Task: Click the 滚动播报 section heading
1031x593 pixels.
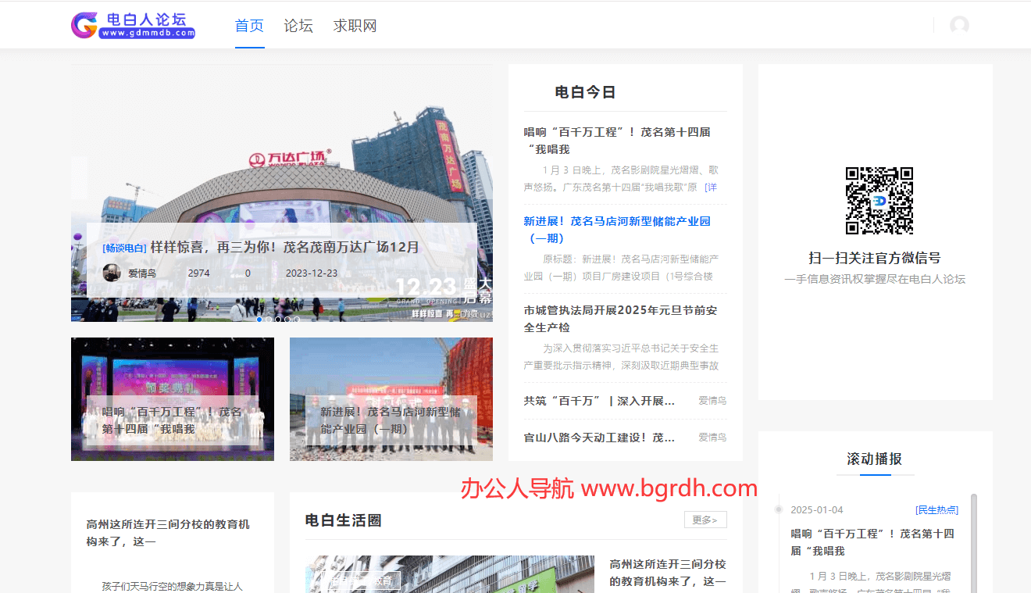Action: [x=875, y=459]
